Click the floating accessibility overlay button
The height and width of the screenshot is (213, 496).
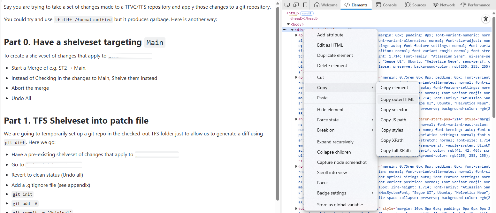(x=486, y=19)
